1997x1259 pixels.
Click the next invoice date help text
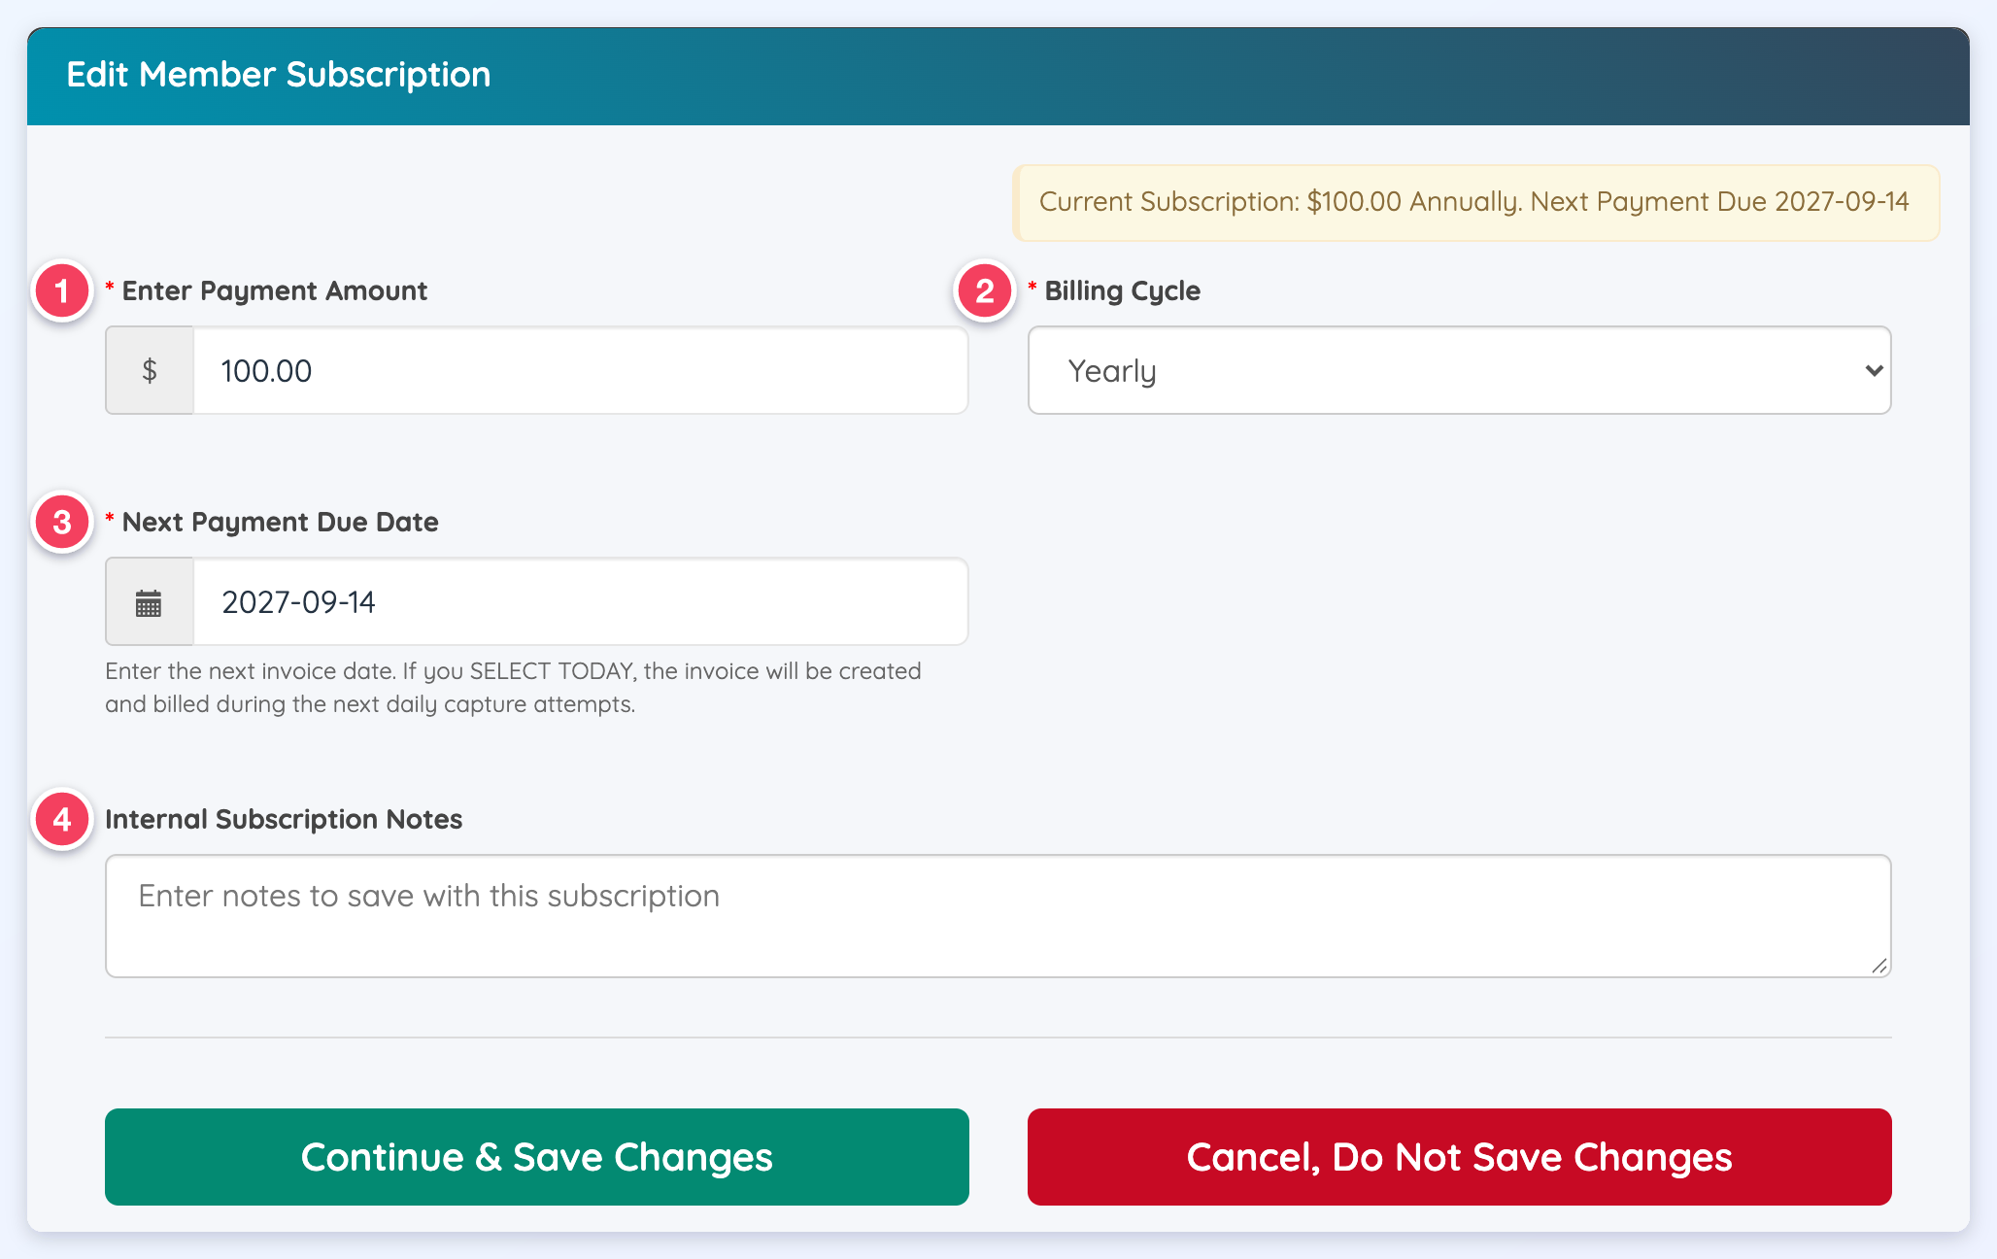pos(513,688)
